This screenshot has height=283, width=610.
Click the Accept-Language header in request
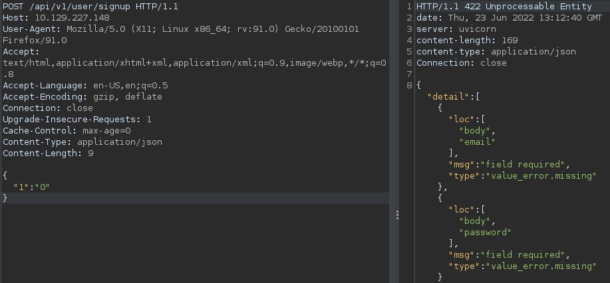pos(85,86)
